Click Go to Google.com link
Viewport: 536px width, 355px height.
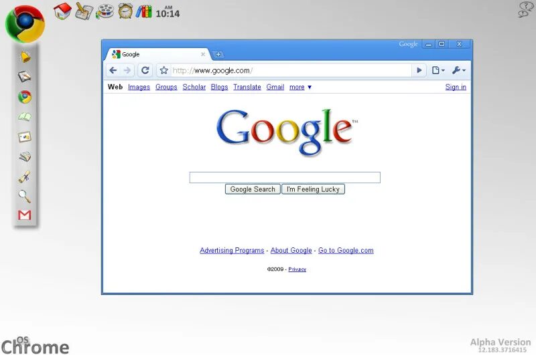(346, 250)
